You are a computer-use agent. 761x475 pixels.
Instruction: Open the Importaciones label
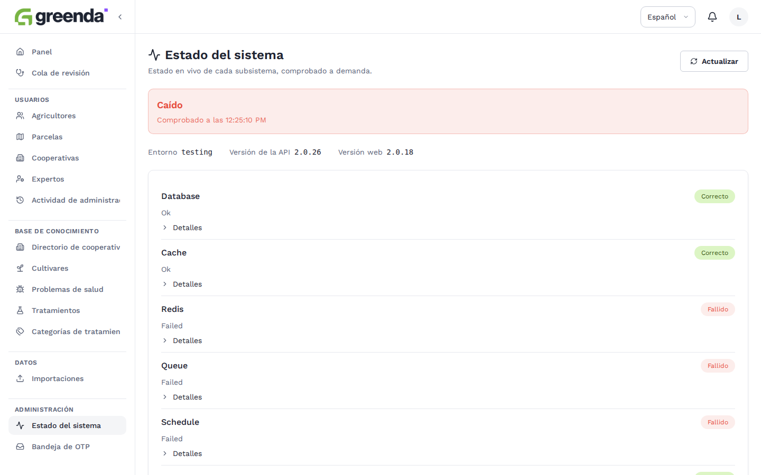[58, 378]
